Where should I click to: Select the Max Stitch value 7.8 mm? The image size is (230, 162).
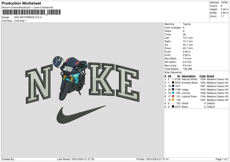pos(187,58)
